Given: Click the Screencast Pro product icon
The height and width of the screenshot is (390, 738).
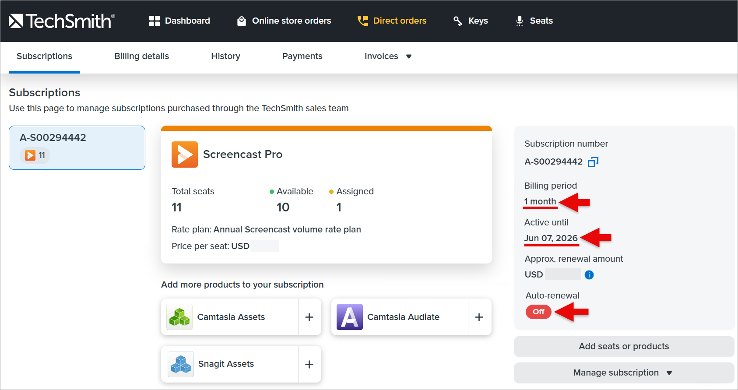Looking at the screenshot, I should [x=185, y=155].
